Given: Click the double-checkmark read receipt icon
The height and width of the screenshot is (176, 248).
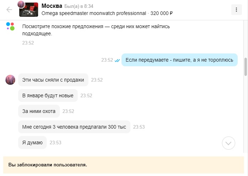Looking at the screenshot, I should pos(117,60).
